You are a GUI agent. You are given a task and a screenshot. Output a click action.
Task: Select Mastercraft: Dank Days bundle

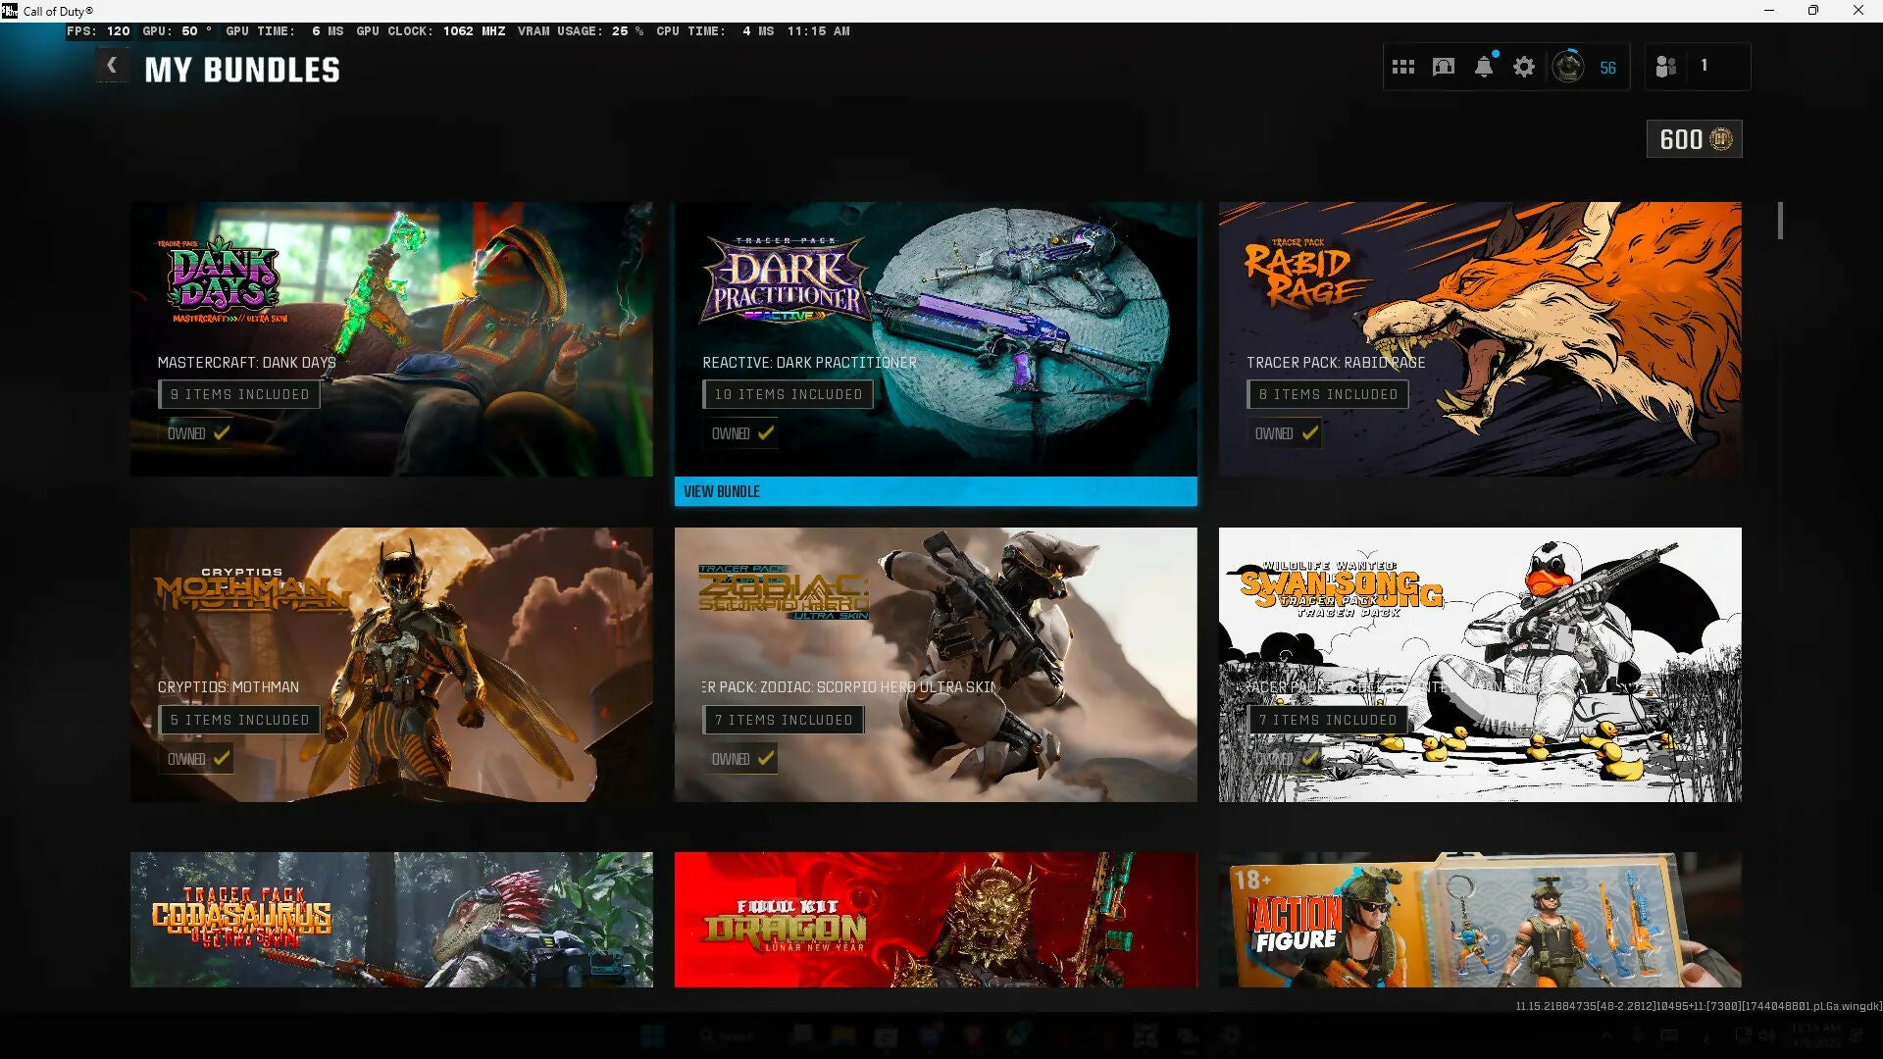pyautogui.click(x=391, y=339)
